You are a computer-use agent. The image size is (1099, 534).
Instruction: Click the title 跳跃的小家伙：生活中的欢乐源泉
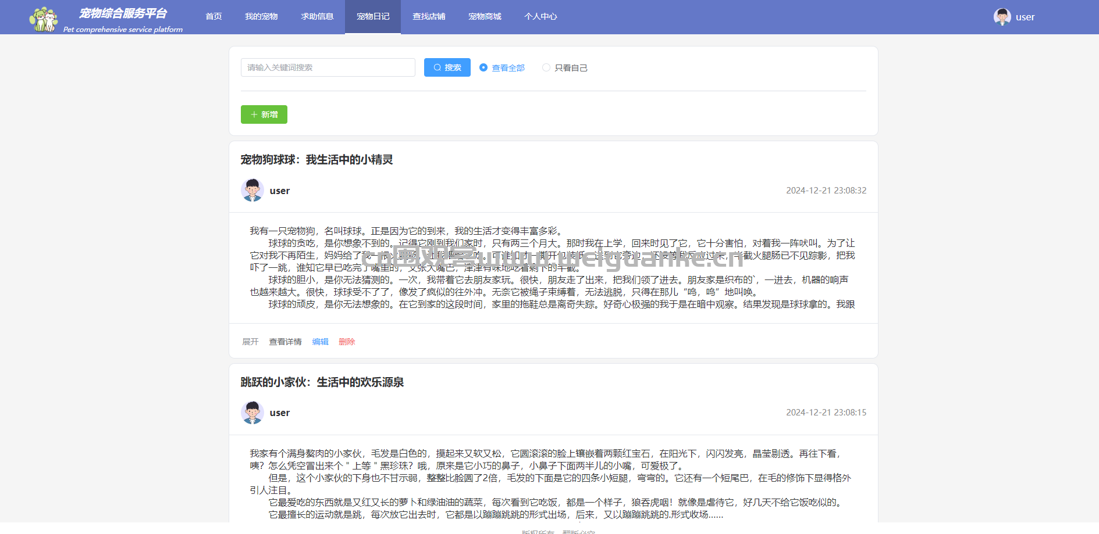(322, 382)
